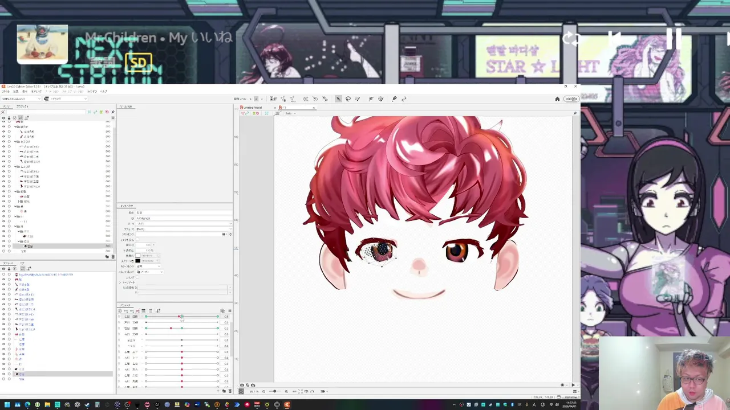Choose the brush selection tool beside lasso
The height and width of the screenshot is (410, 730).
358,99
